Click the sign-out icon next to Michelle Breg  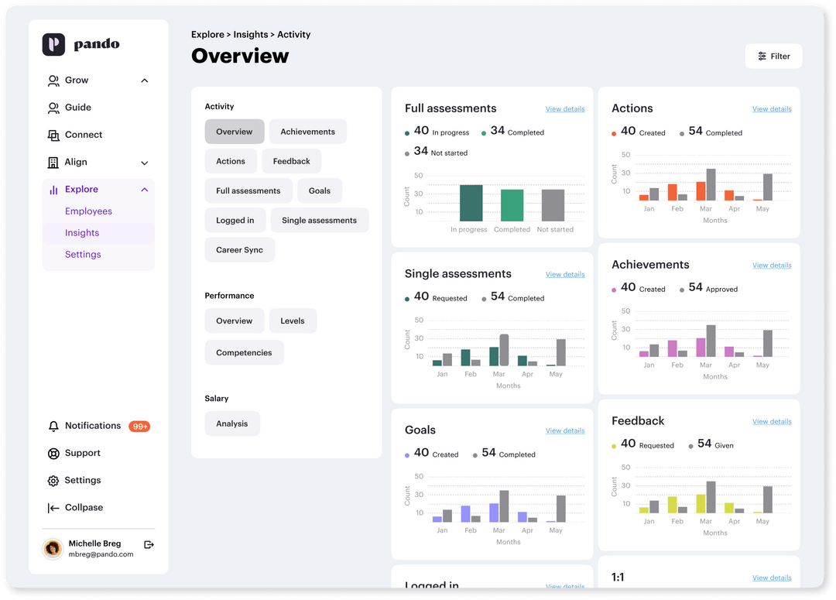pyautogui.click(x=149, y=544)
